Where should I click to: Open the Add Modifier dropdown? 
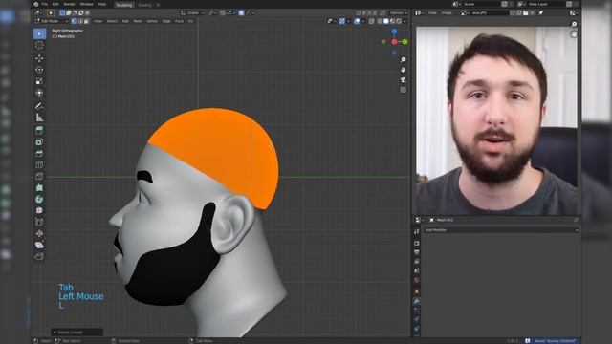click(501, 230)
